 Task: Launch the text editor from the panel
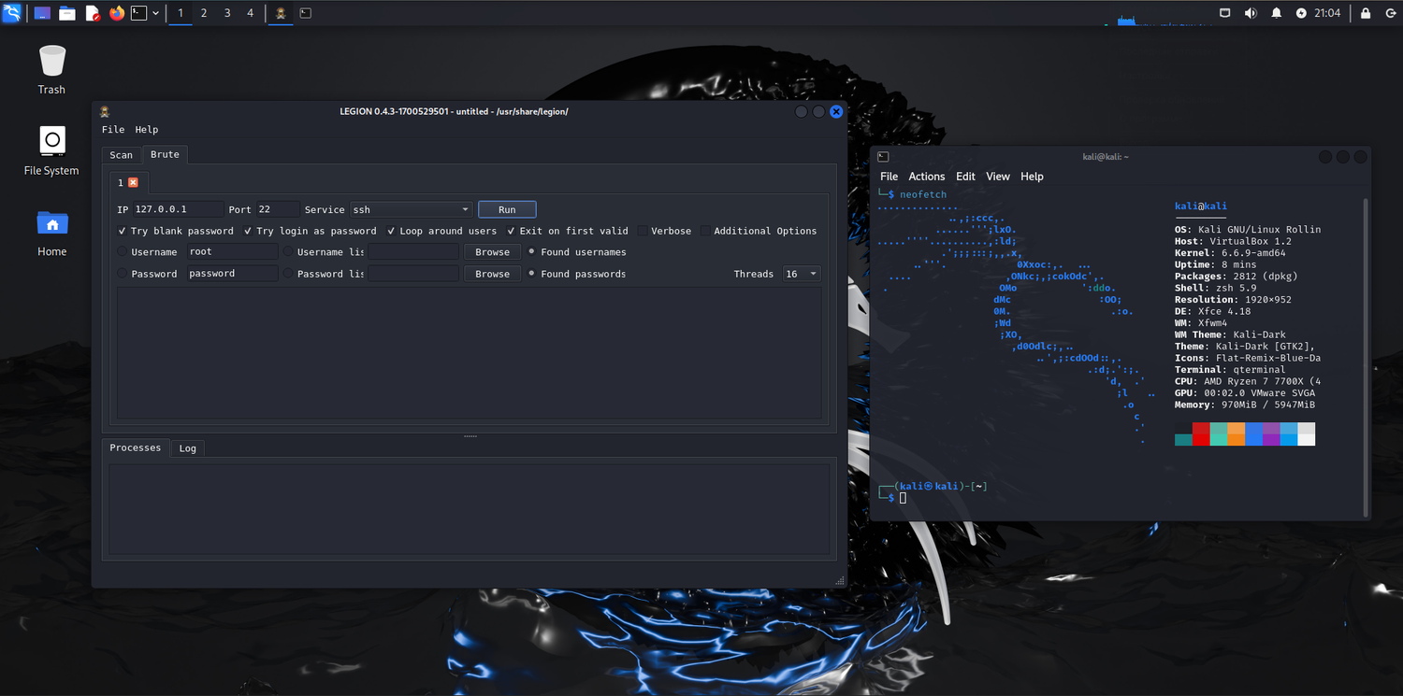[92, 13]
